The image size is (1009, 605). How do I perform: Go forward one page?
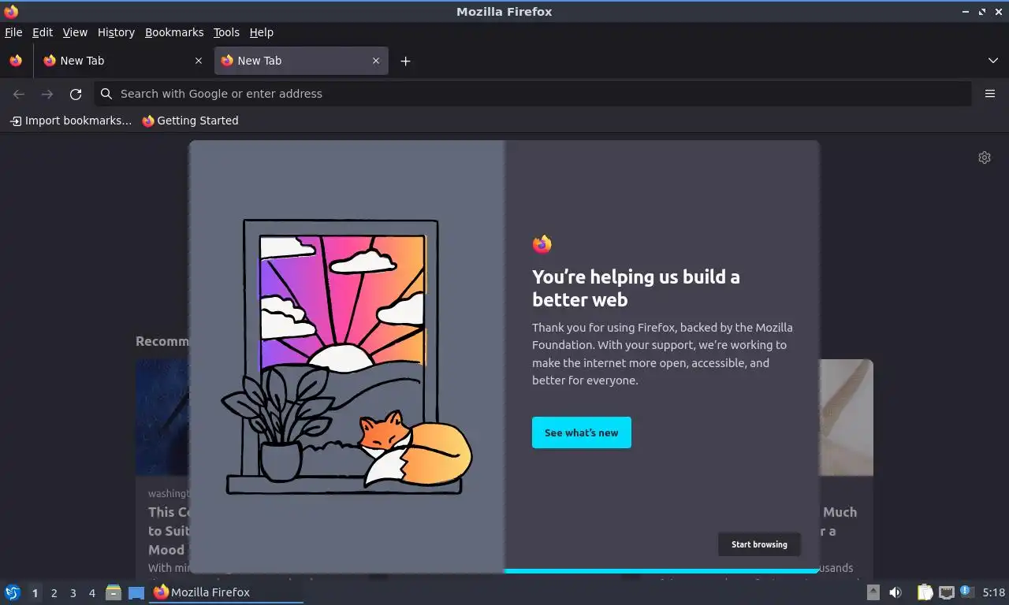tap(47, 94)
